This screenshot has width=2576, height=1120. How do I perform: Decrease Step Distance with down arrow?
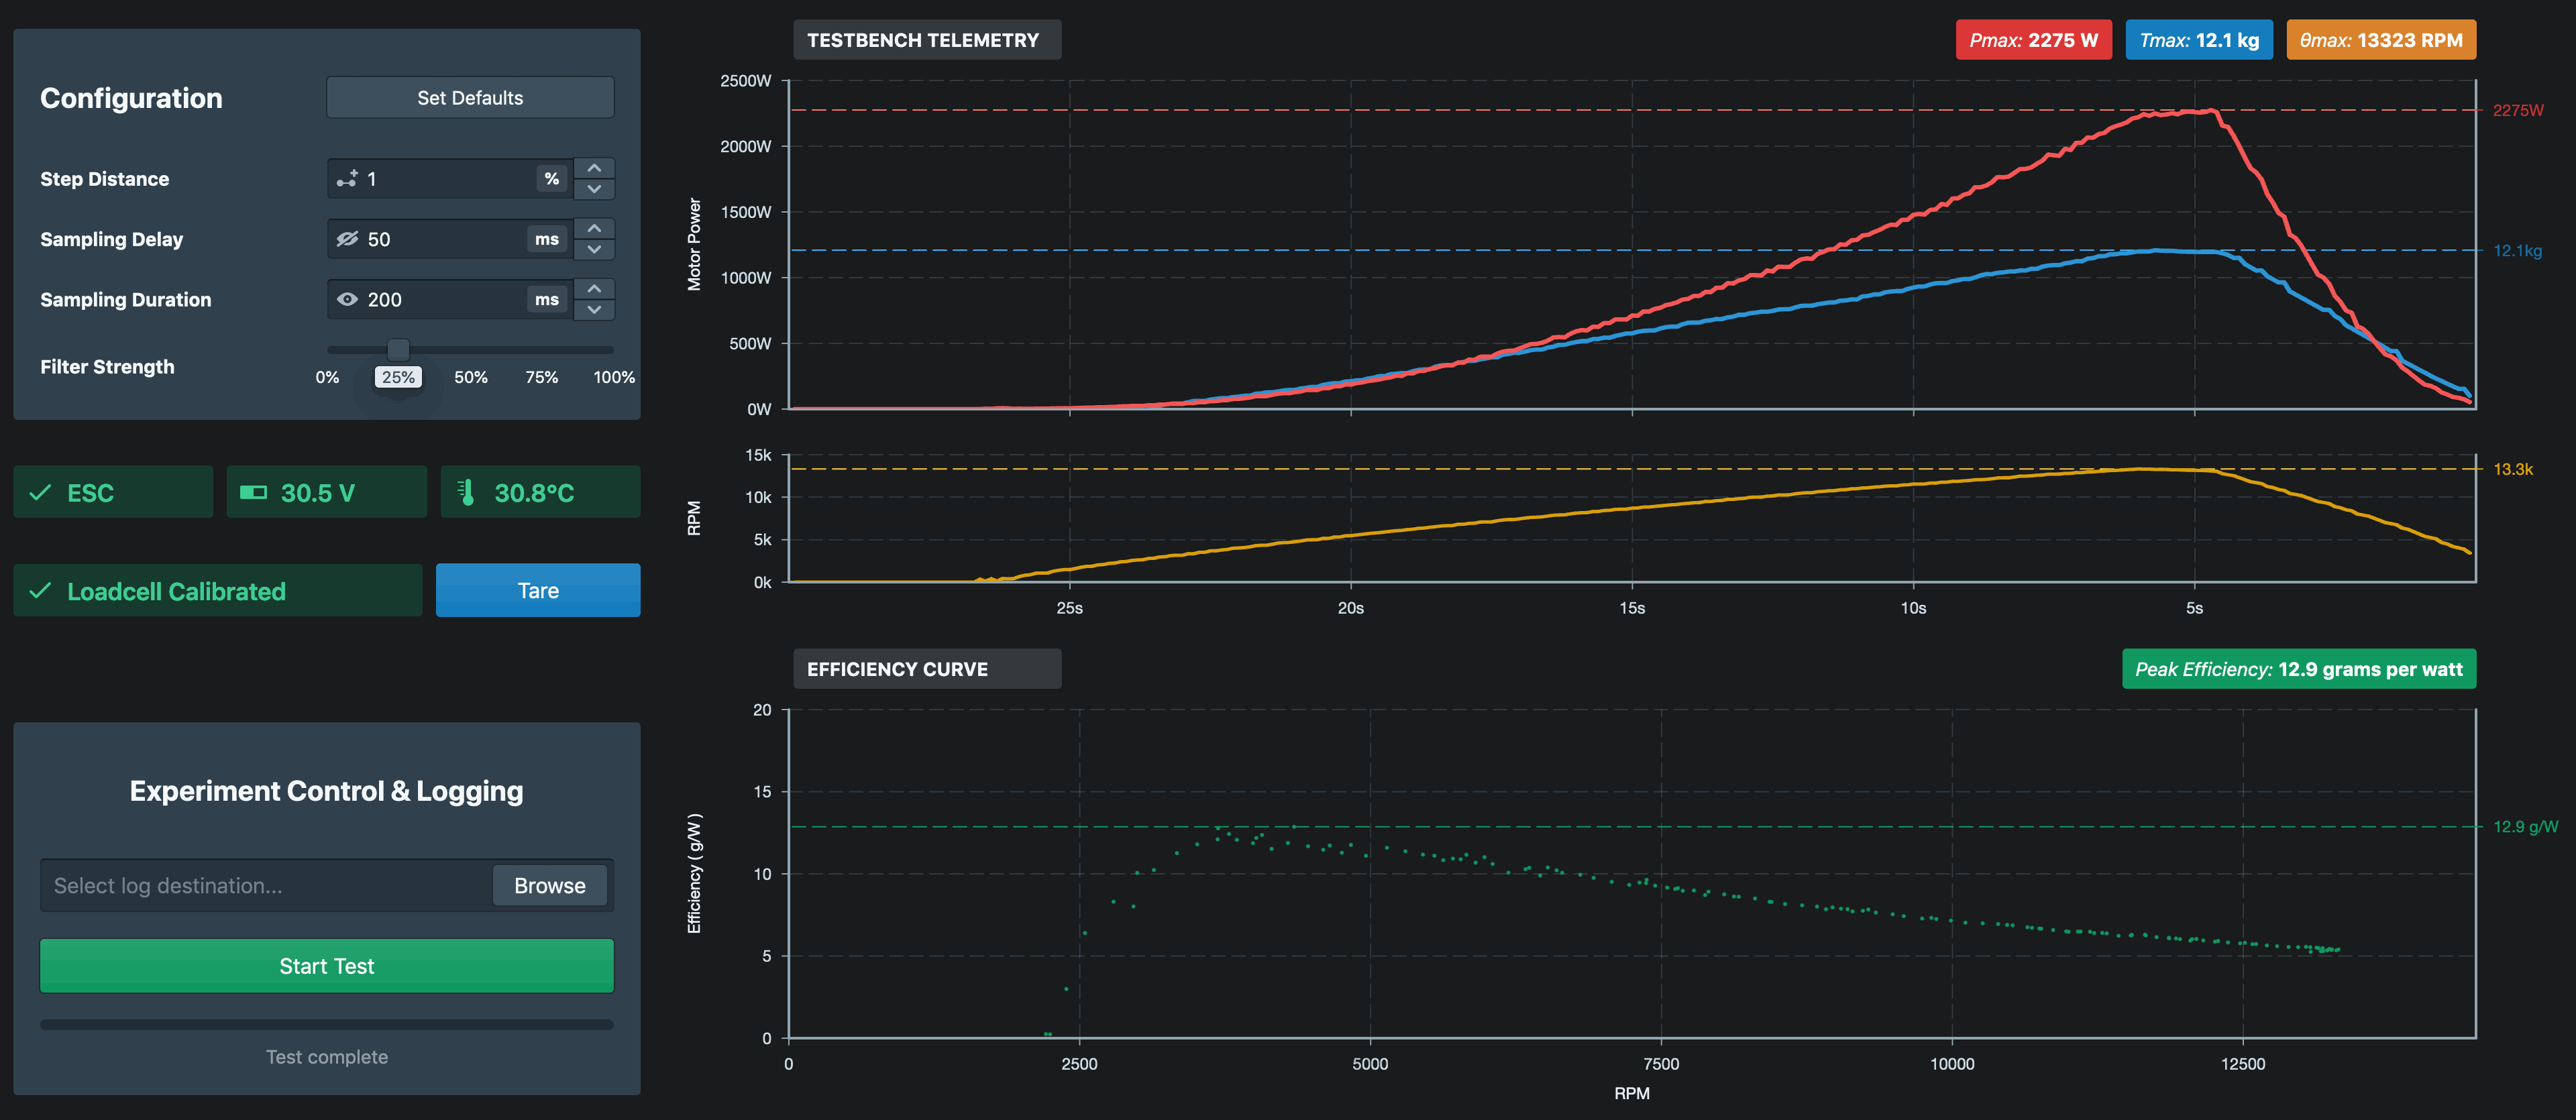pyautogui.click(x=594, y=189)
